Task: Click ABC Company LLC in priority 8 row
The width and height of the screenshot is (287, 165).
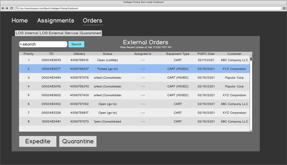Action: [x=235, y=122]
